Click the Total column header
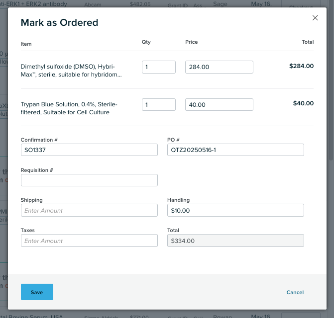The height and width of the screenshot is (318, 334). pos(308,42)
